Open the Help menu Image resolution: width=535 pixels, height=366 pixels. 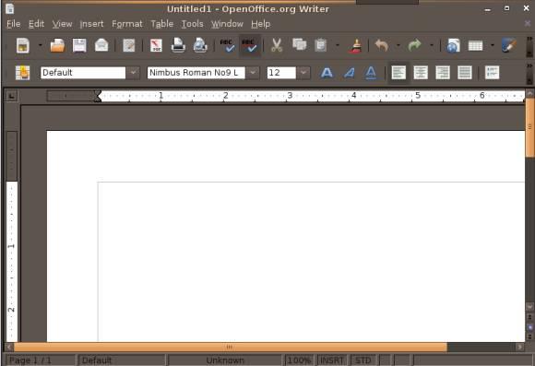(x=261, y=24)
